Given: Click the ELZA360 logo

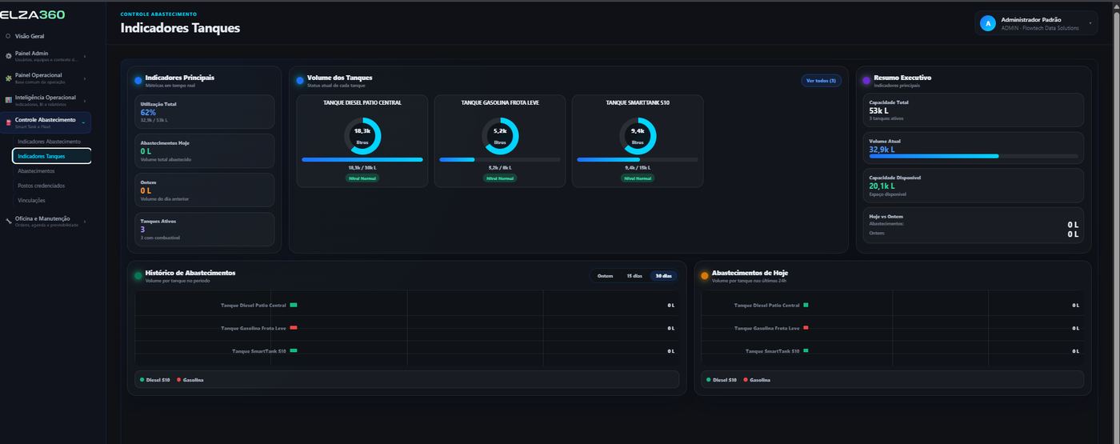Looking at the screenshot, I should tap(33, 14).
